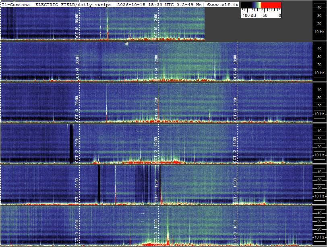Click the "-100 dB" color scale label
327x247 pixels.
(248, 15)
